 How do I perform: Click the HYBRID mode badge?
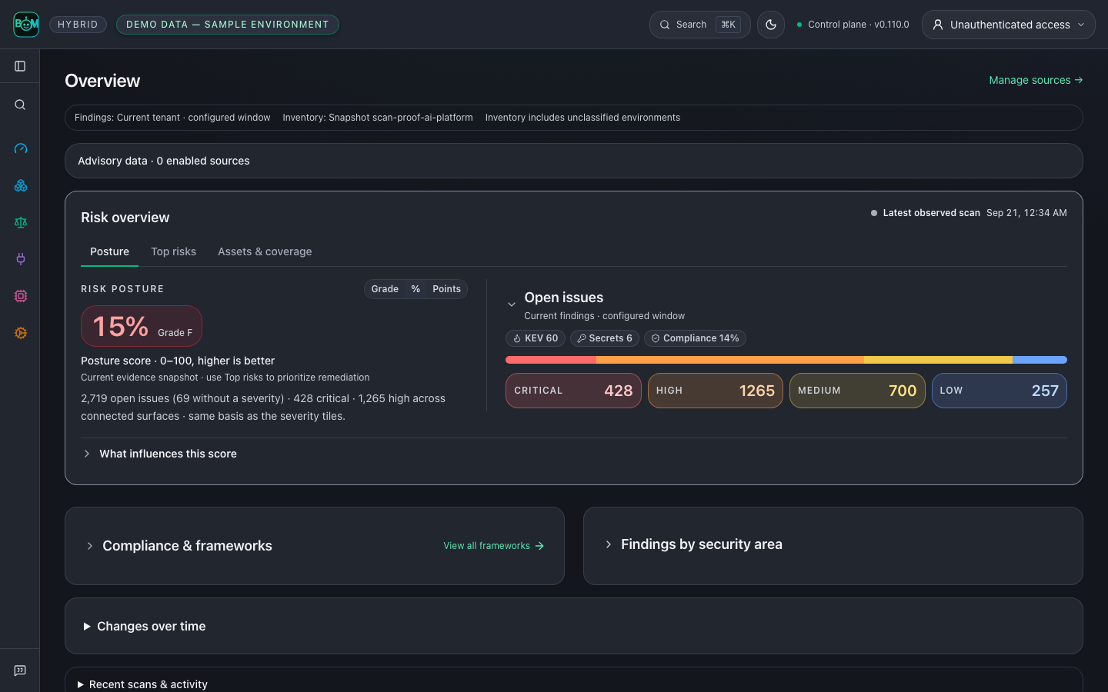click(x=78, y=25)
